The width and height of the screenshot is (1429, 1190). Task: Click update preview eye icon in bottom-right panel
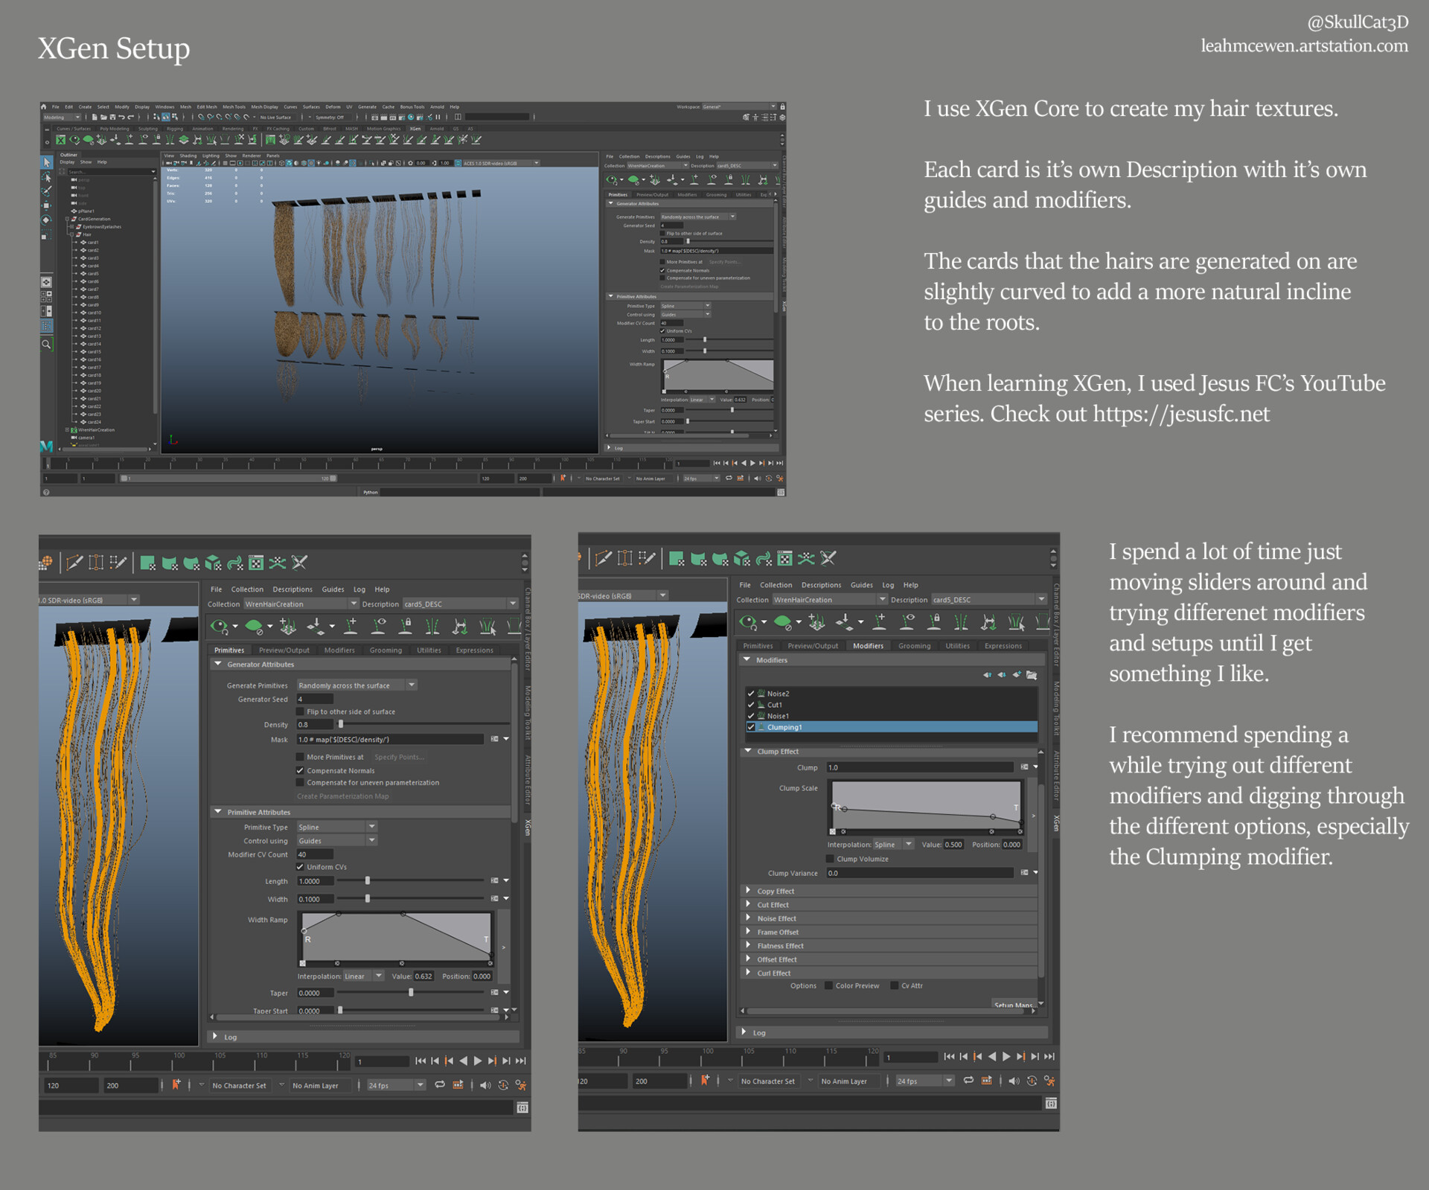coord(748,622)
